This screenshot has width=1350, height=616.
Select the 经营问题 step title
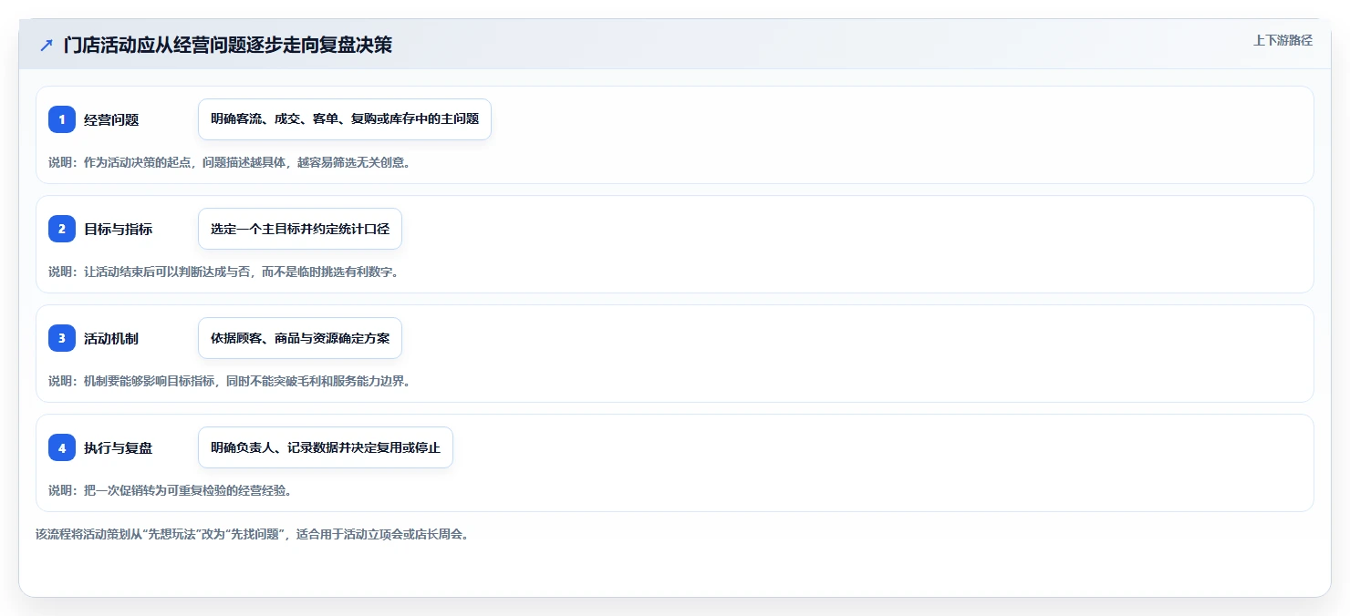tap(111, 120)
